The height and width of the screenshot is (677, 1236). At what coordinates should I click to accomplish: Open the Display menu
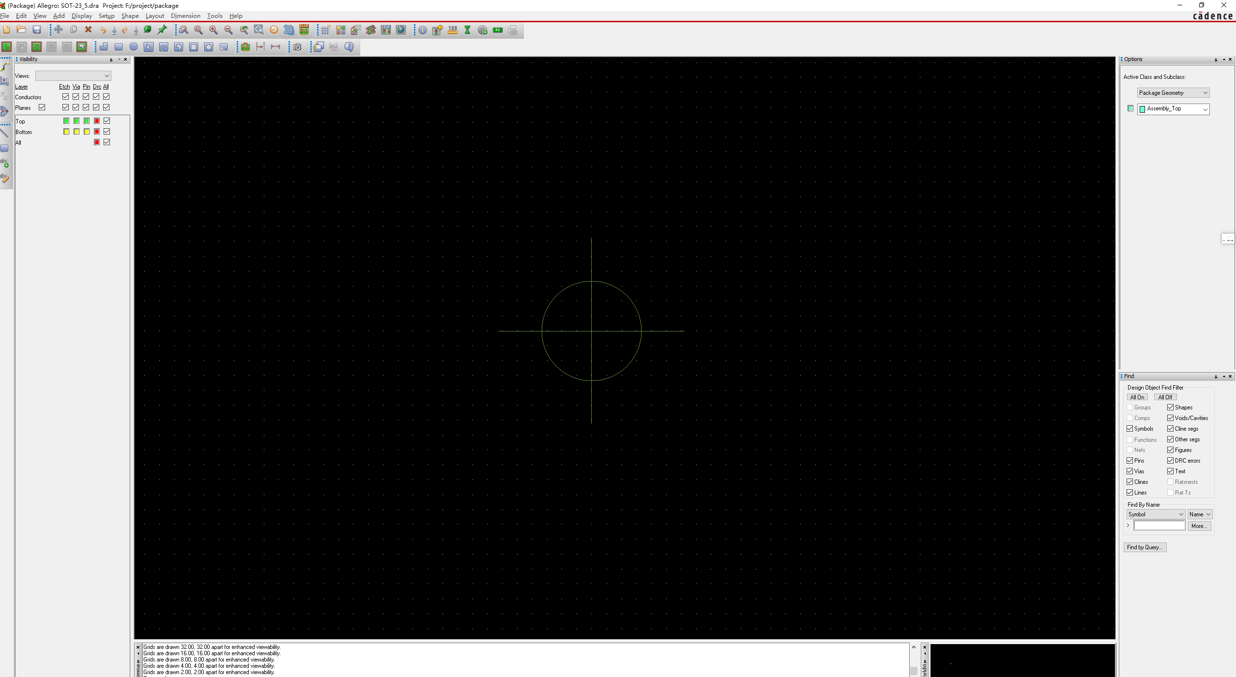pyautogui.click(x=82, y=16)
